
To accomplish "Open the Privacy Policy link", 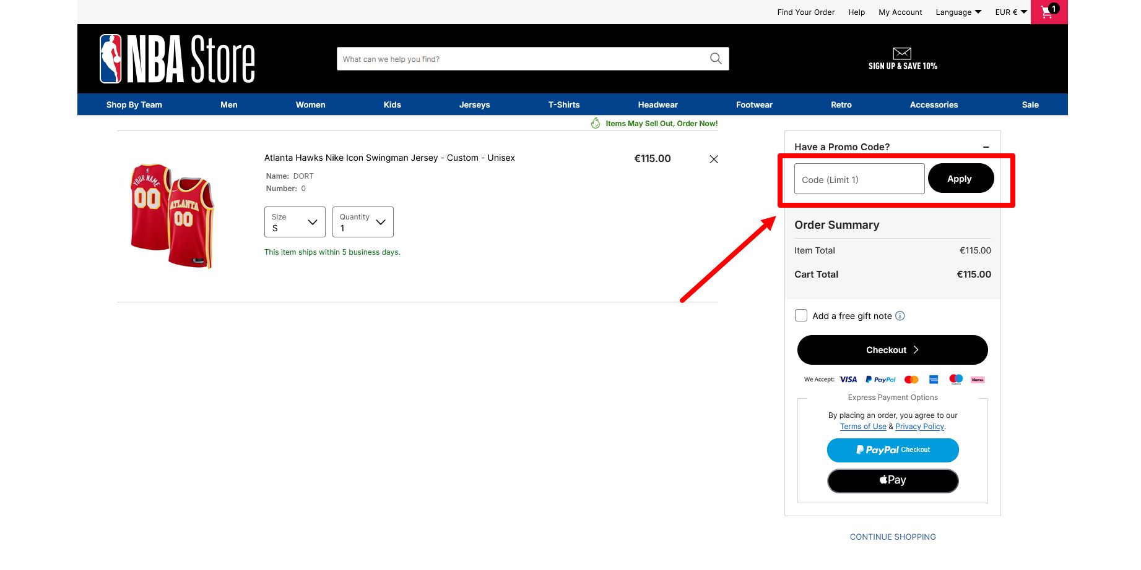I will pos(920,427).
